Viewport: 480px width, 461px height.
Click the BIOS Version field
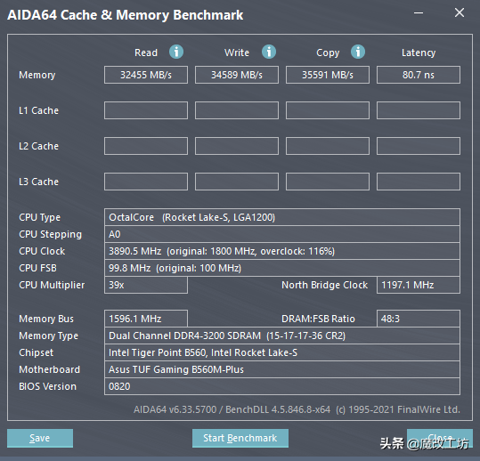[x=282, y=386]
